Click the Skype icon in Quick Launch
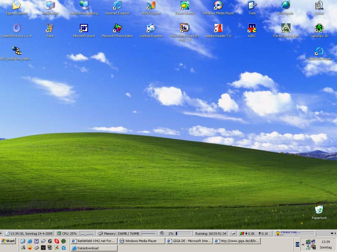 click(56, 241)
